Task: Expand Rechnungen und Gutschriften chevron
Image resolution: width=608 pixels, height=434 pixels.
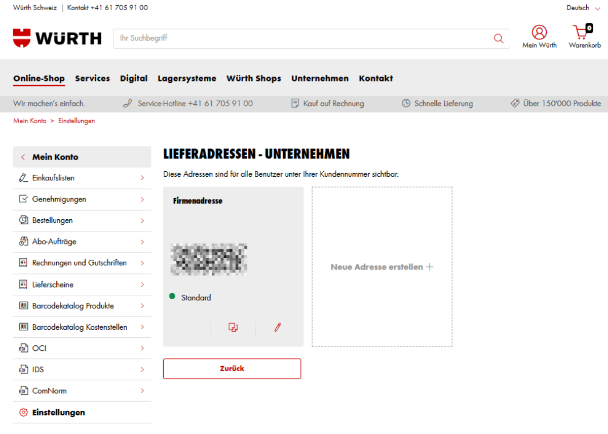Action: click(x=142, y=263)
